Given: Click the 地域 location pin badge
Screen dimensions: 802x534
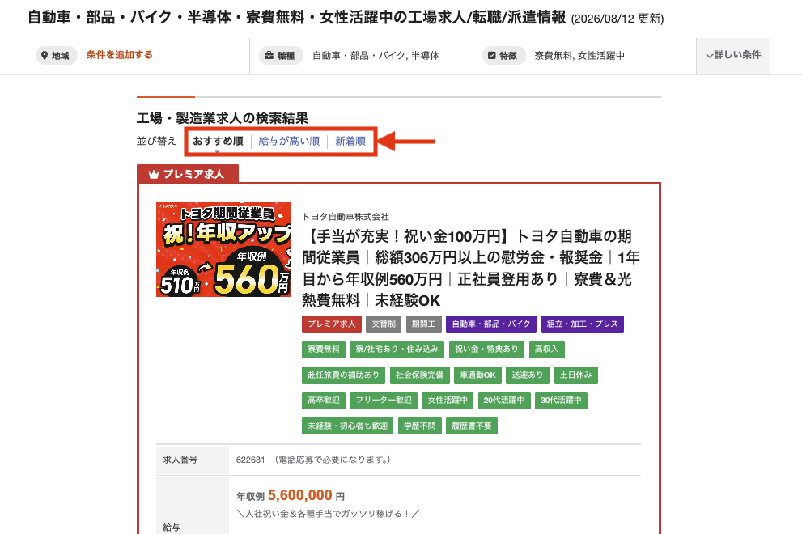Looking at the screenshot, I should [x=57, y=55].
